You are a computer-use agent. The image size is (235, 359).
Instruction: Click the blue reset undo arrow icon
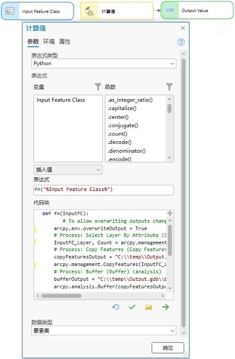(116, 307)
